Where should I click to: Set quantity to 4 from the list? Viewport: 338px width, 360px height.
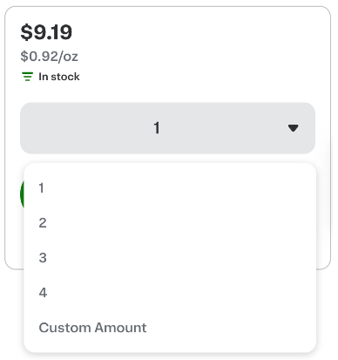click(170, 293)
